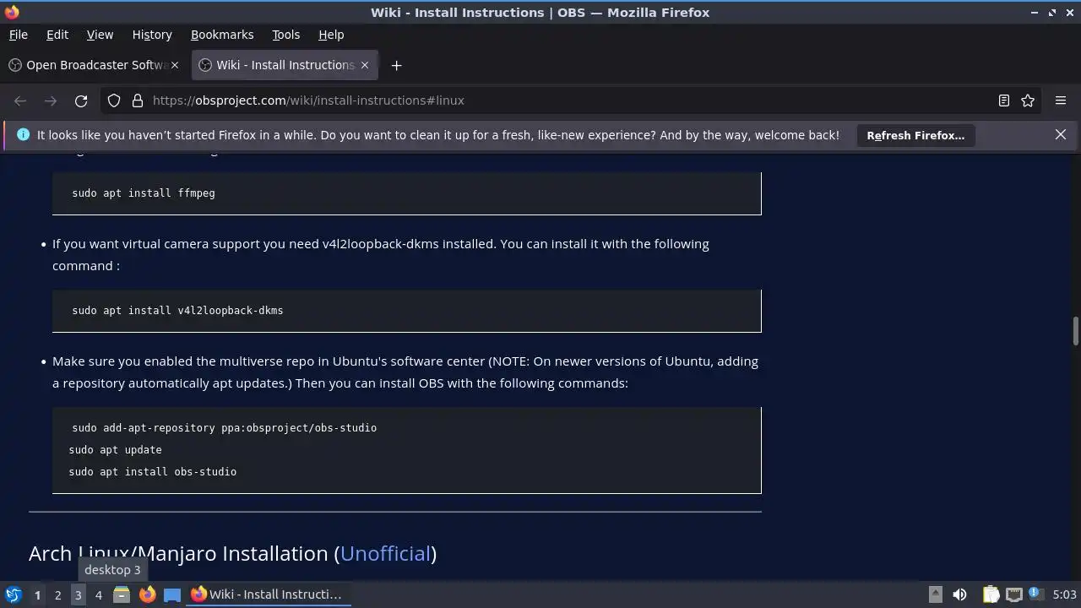Viewport: 1081px width, 608px height.
Task: Open the removable media eject tray icon
Action: click(936, 594)
